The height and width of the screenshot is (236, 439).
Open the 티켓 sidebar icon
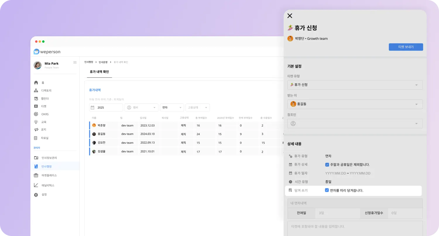pos(36,106)
